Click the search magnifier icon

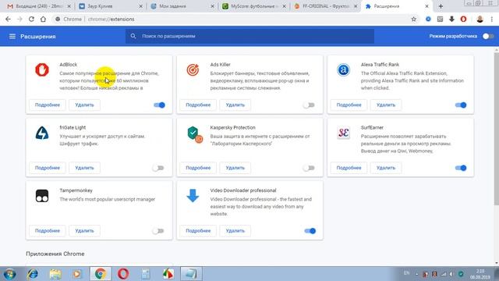click(133, 36)
